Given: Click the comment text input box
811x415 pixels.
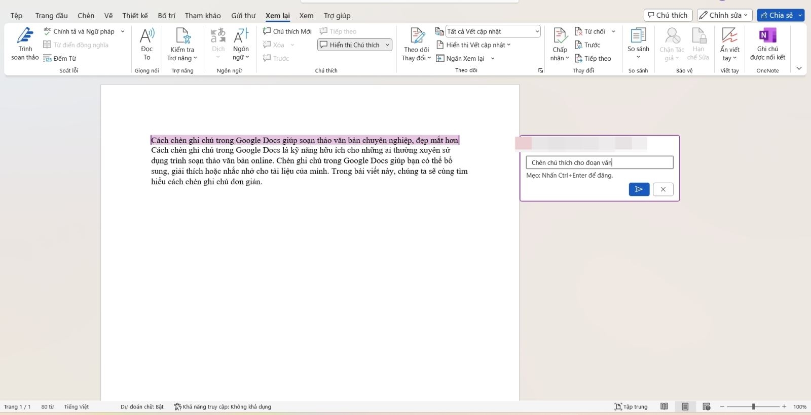Looking at the screenshot, I should (x=600, y=162).
